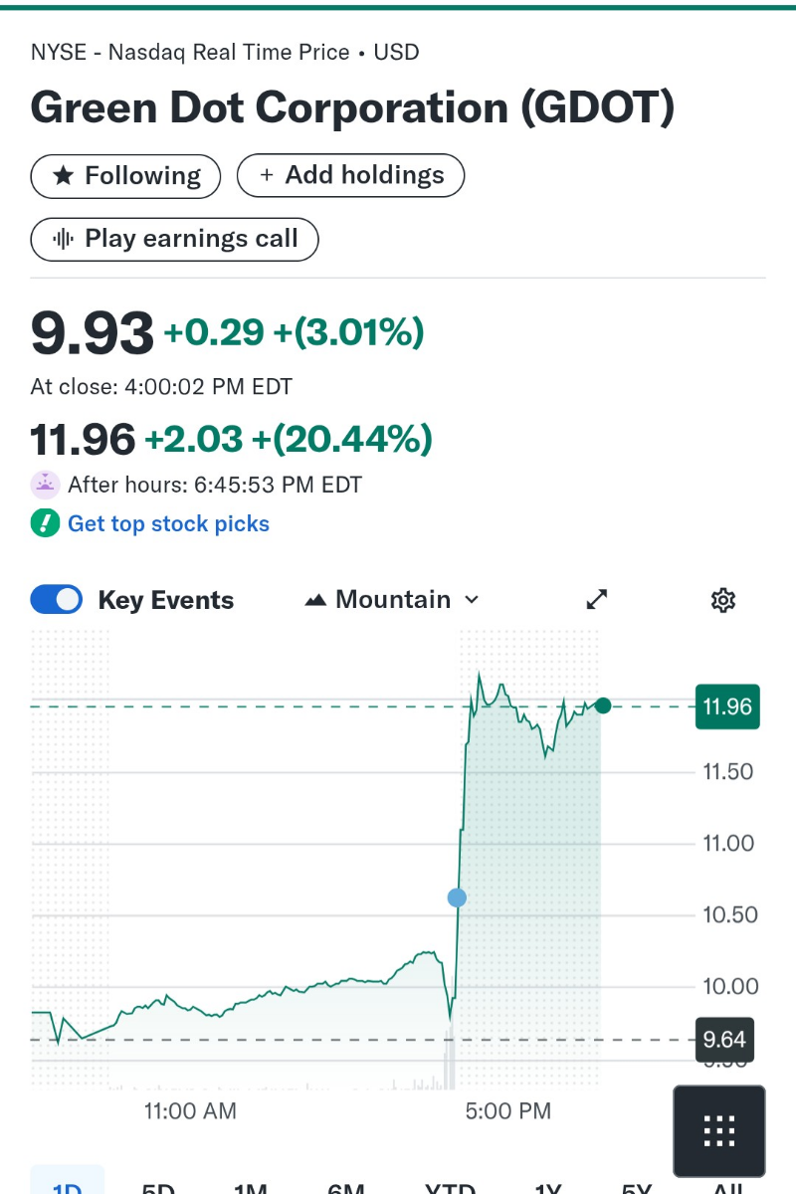This screenshot has height=1194, width=796.
Task: Play the earnings call audio
Action: 174,239
